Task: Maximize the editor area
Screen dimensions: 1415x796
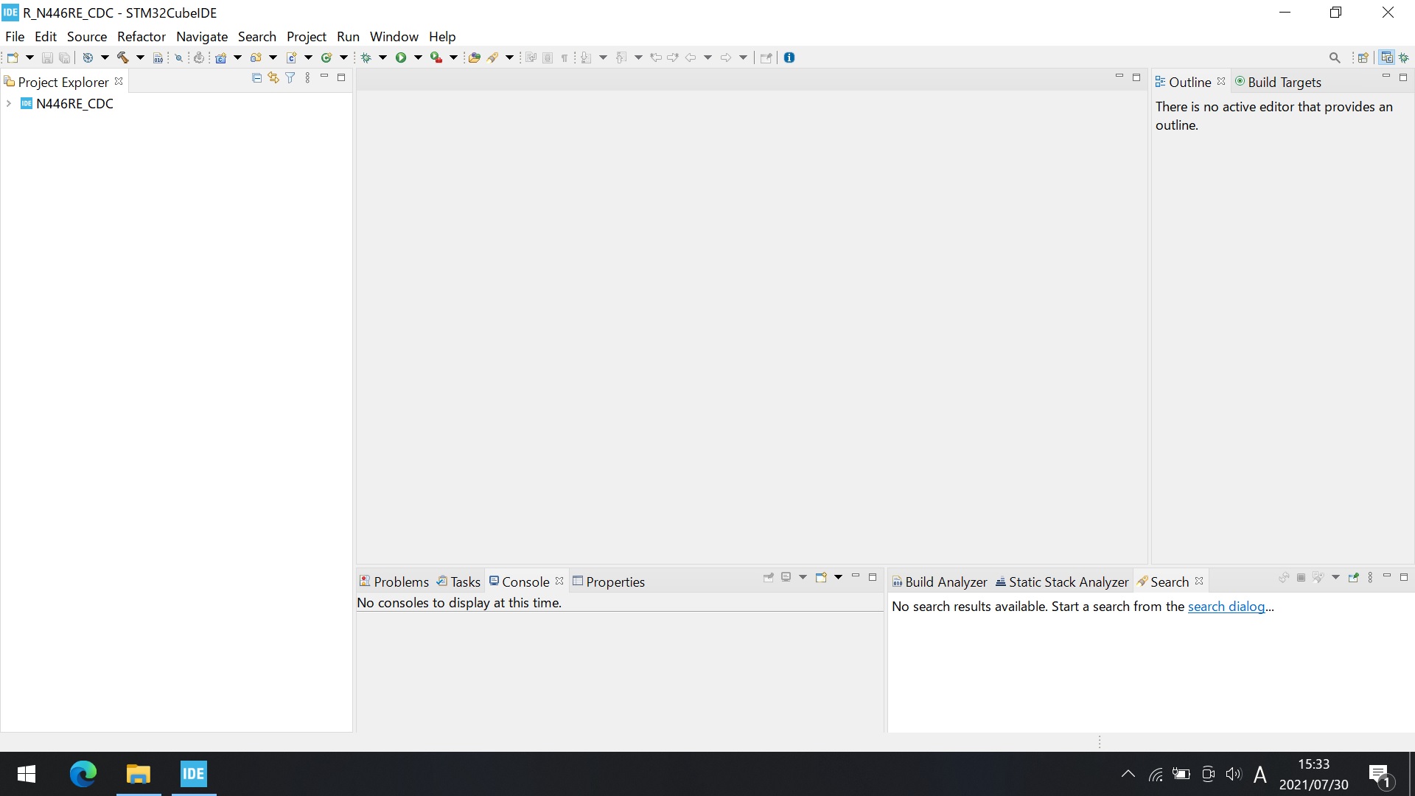Action: click(1136, 77)
